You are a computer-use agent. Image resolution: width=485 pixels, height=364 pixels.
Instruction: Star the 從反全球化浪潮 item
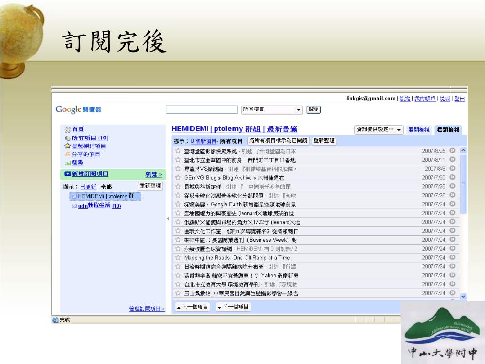178,195
